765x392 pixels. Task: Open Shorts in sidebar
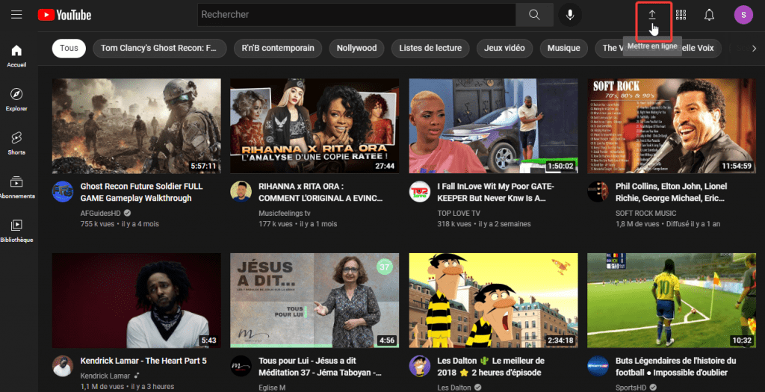tap(16, 143)
